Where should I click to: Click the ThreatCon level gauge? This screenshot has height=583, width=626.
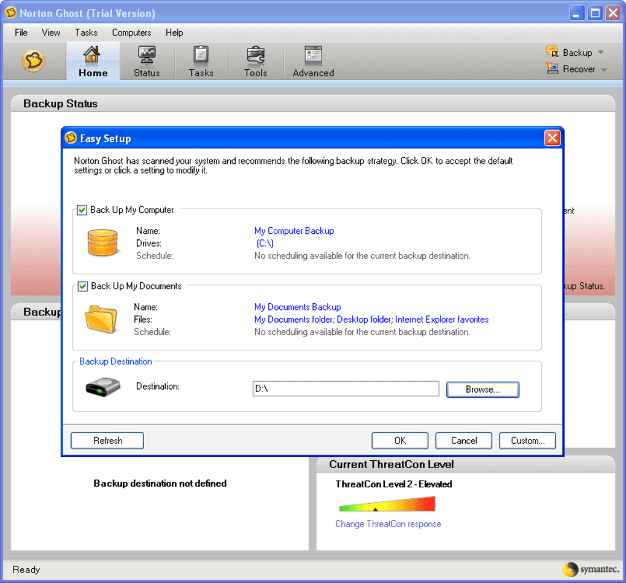click(x=386, y=503)
